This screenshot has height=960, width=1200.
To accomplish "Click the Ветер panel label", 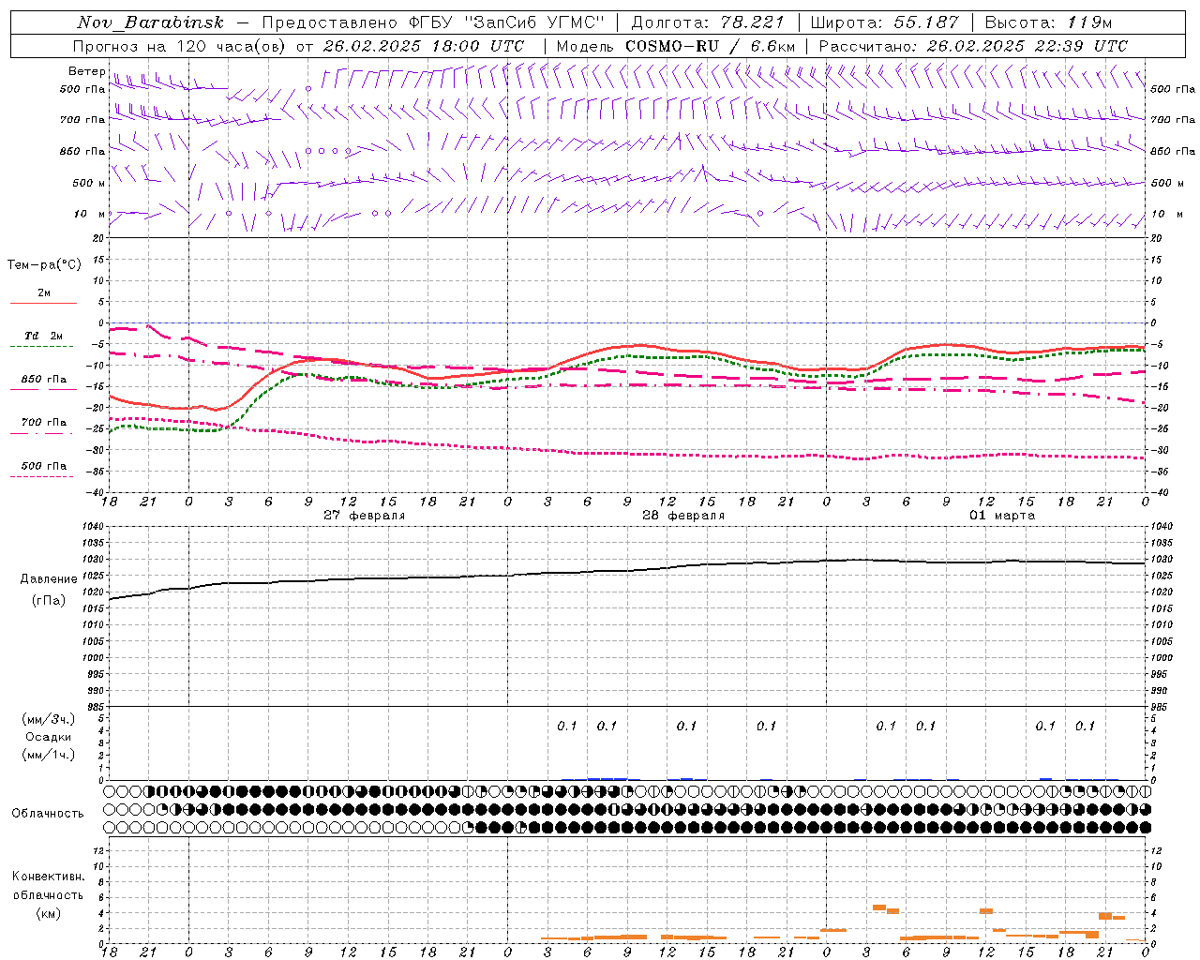I will (x=86, y=71).
